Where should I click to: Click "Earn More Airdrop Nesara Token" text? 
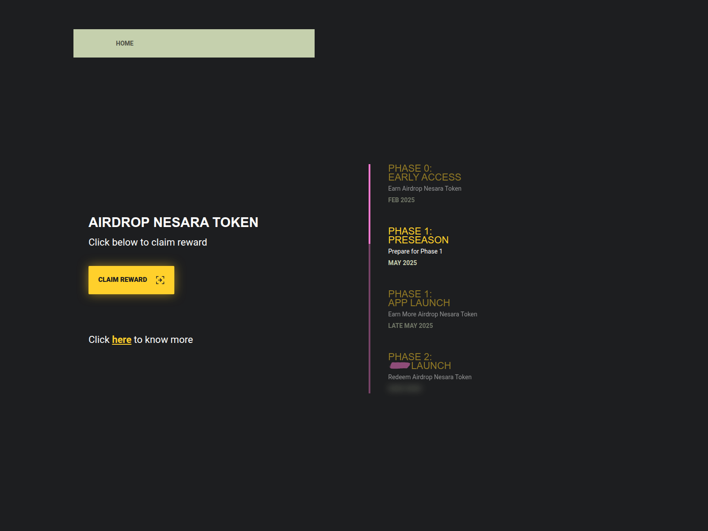[432, 314]
